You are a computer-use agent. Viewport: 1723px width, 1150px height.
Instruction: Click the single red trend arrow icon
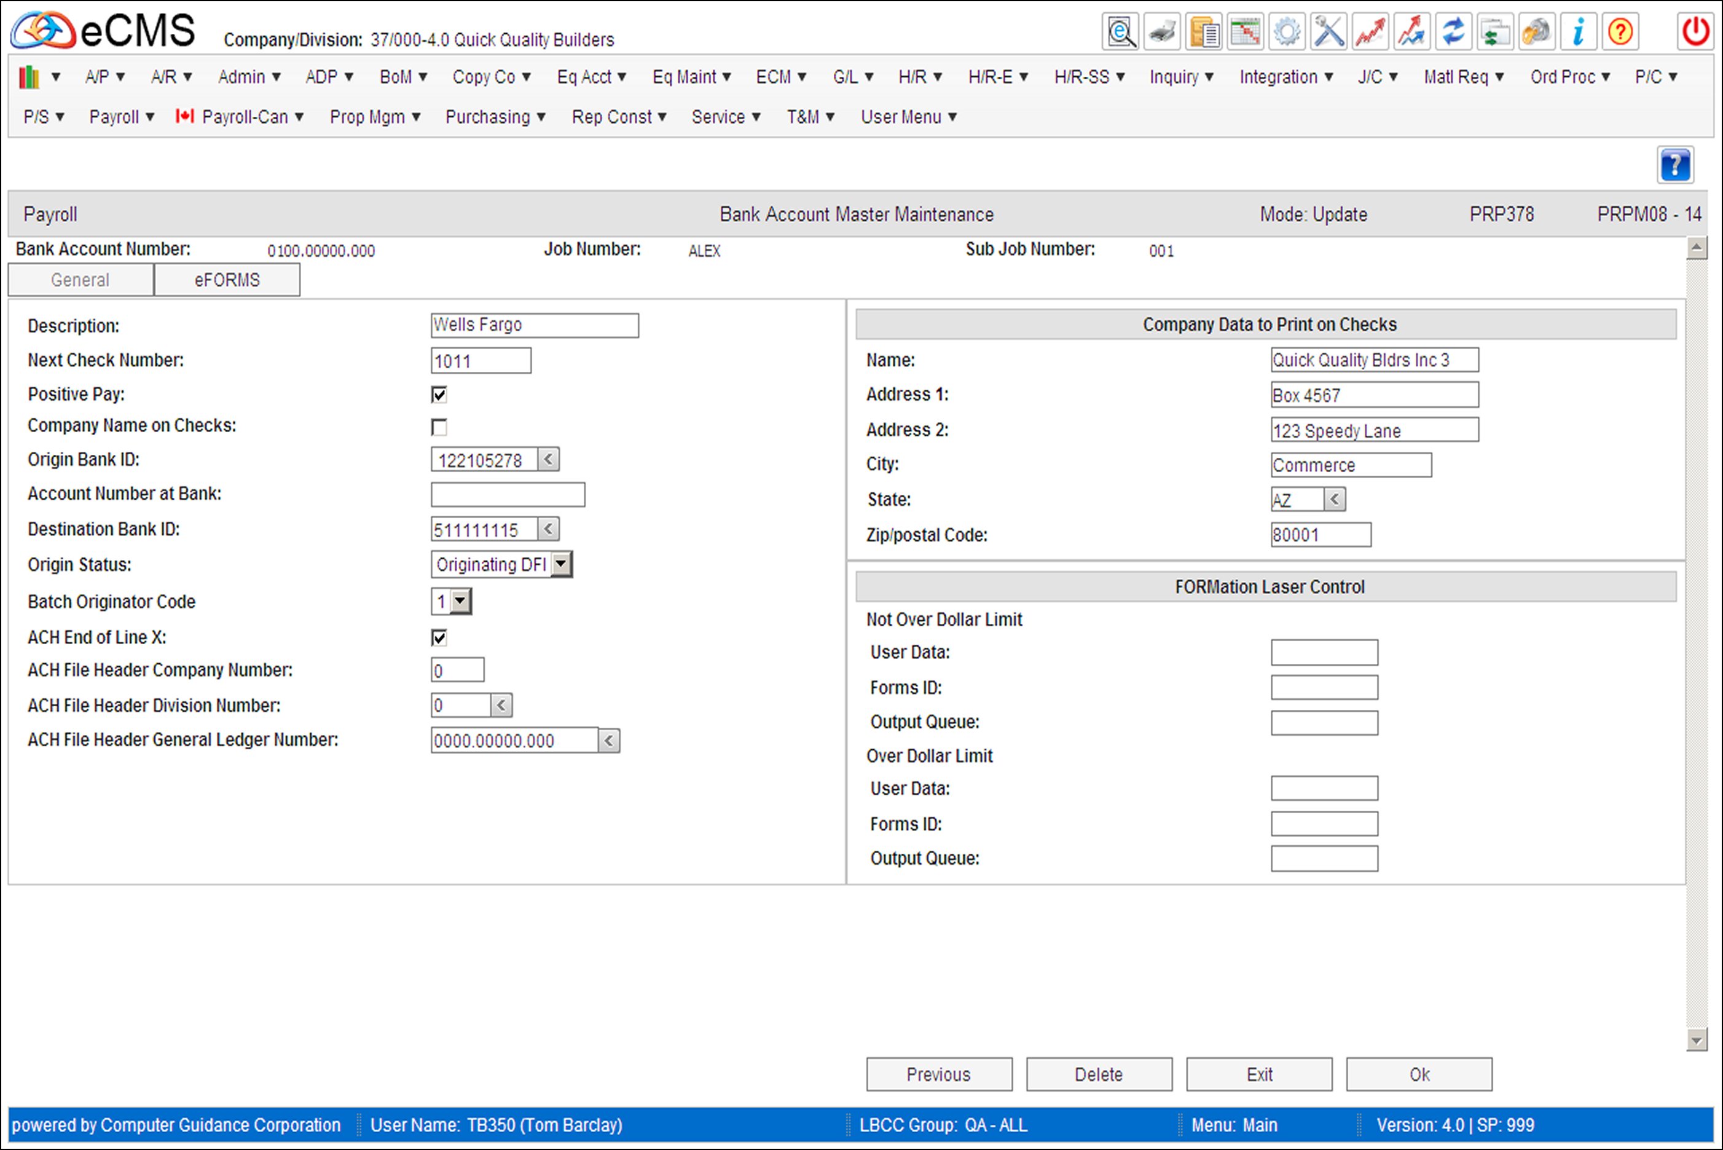[x=1370, y=31]
